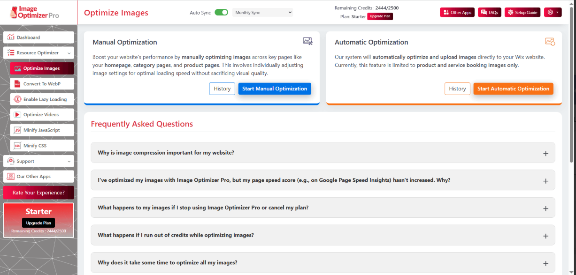Image resolution: width=576 pixels, height=275 pixels.
Task: Open Optimize Videos page
Action: tap(42, 115)
